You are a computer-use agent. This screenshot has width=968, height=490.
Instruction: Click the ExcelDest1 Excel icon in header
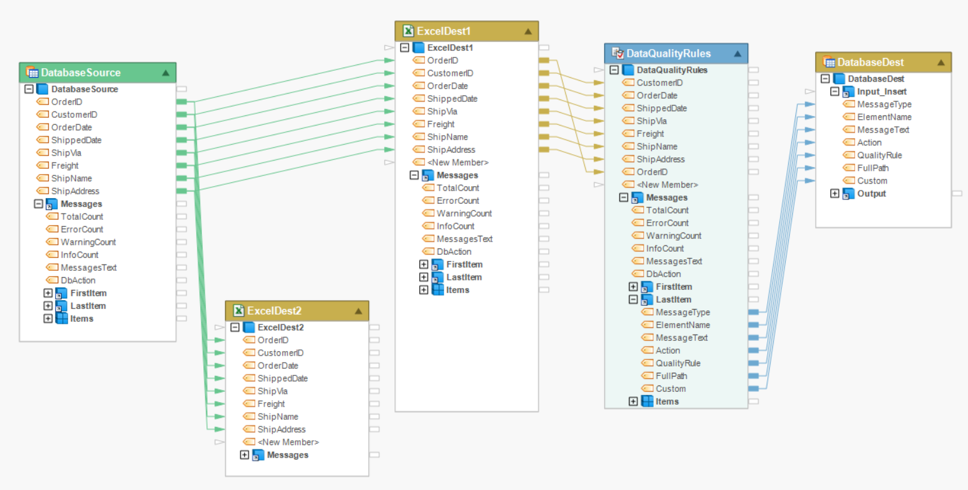(x=408, y=31)
